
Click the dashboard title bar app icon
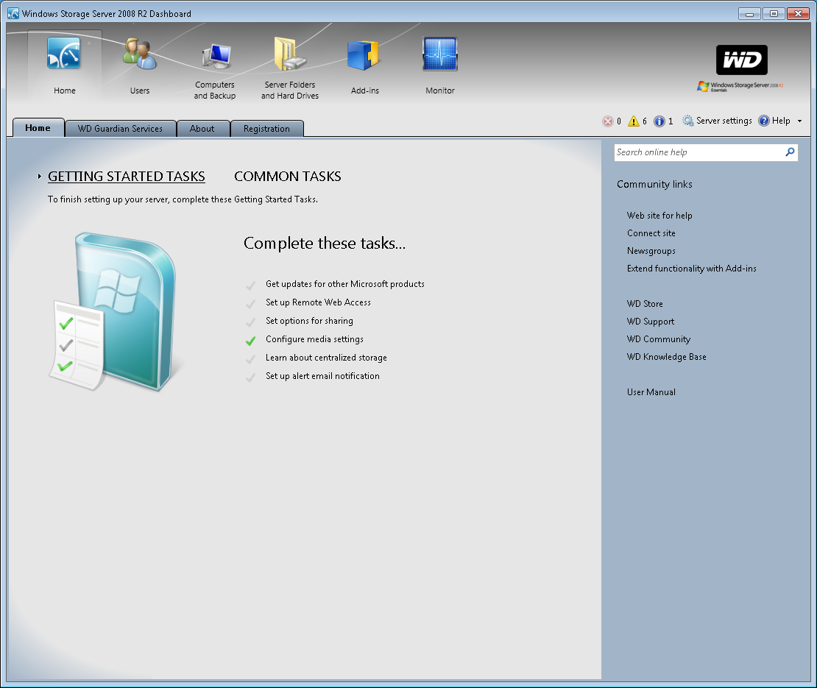pos(13,13)
